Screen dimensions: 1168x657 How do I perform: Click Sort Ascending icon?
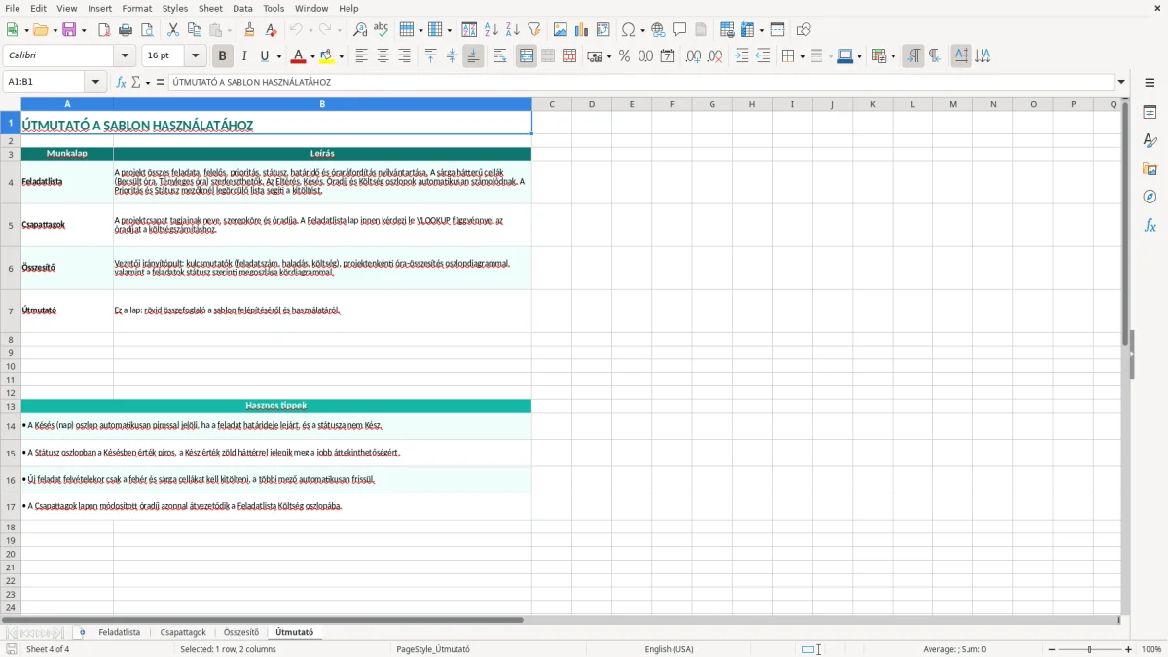click(x=492, y=30)
